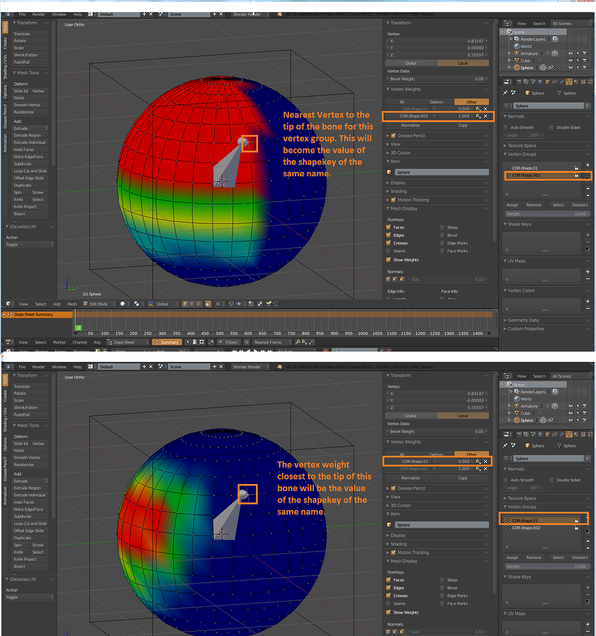Open Texture checker tab in upper screenshot
596x636 pixels.
point(583,81)
